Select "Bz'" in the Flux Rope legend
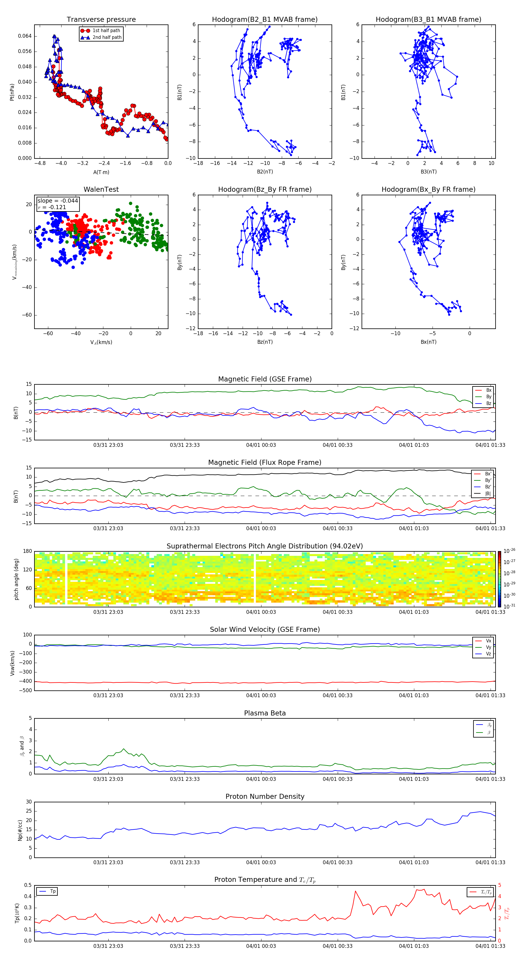This screenshot has height=972, width=530. pyautogui.click(x=483, y=487)
